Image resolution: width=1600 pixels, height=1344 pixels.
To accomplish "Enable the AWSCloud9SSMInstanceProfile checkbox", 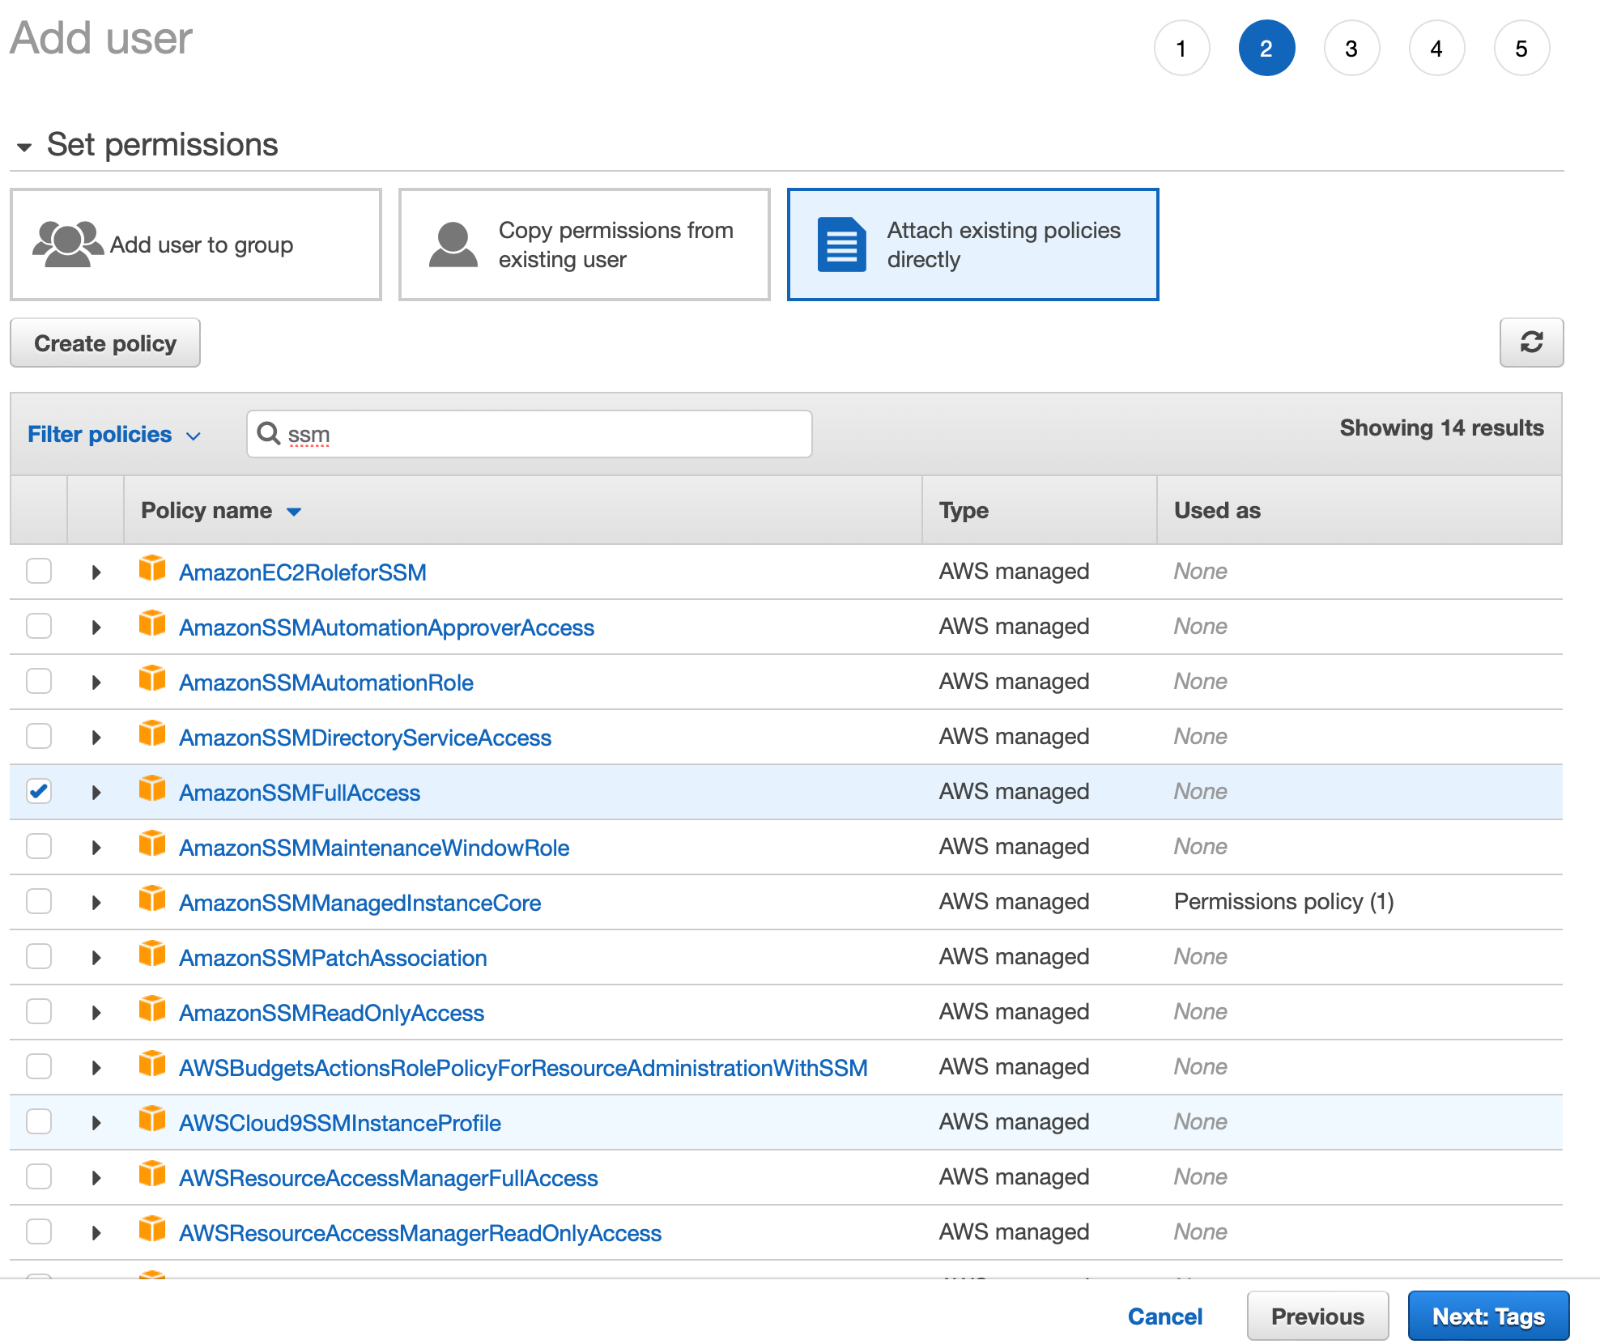I will [x=39, y=1121].
